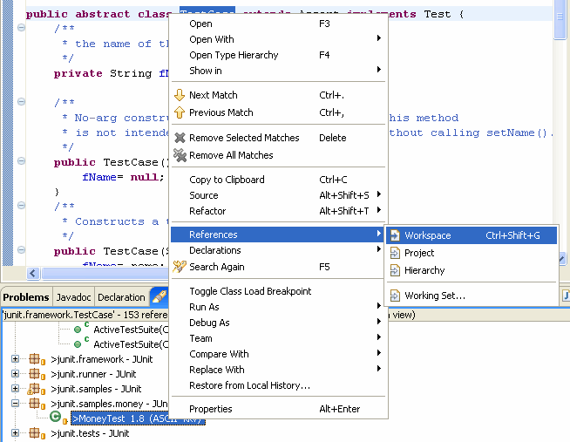570x442 pixels.
Task: Click the junit.framework package icon
Action: (x=37, y=359)
